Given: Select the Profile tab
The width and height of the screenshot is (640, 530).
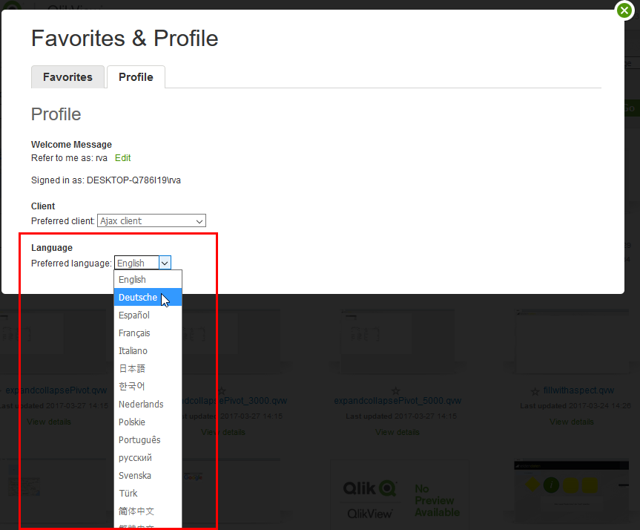Looking at the screenshot, I should point(136,76).
